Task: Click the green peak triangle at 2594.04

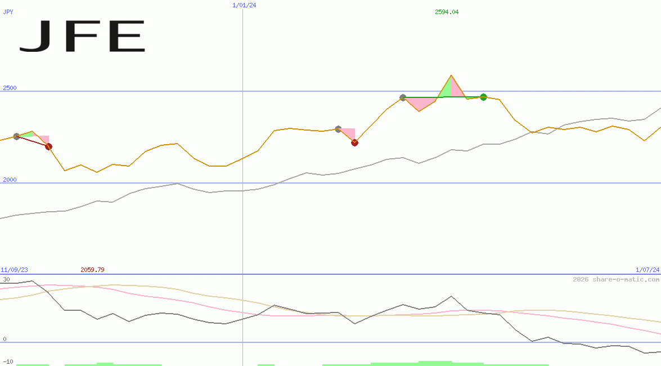Action: point(446,90)
